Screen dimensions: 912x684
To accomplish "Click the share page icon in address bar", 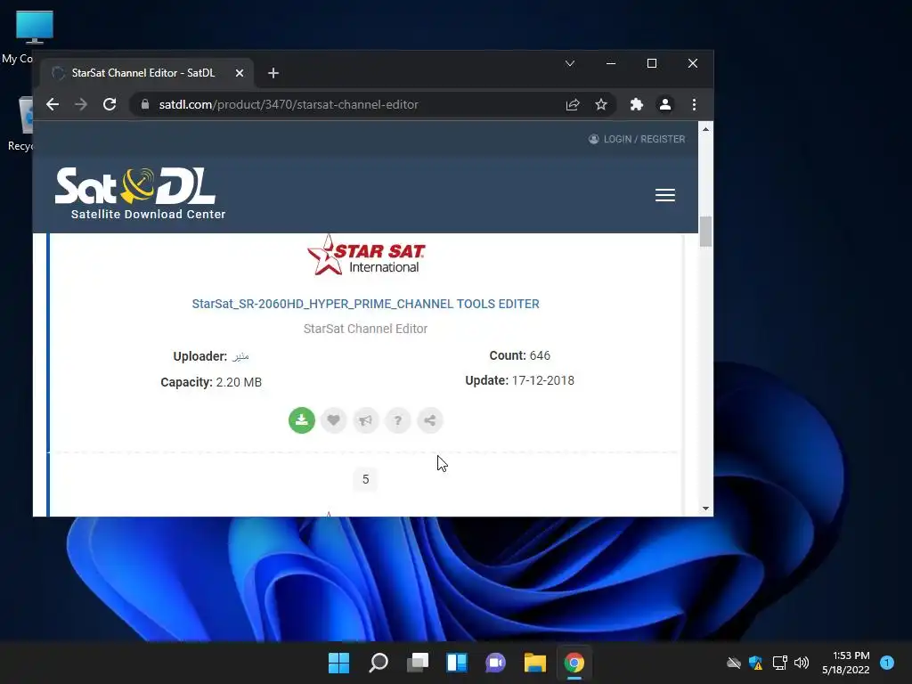I will tap(573, 105).
